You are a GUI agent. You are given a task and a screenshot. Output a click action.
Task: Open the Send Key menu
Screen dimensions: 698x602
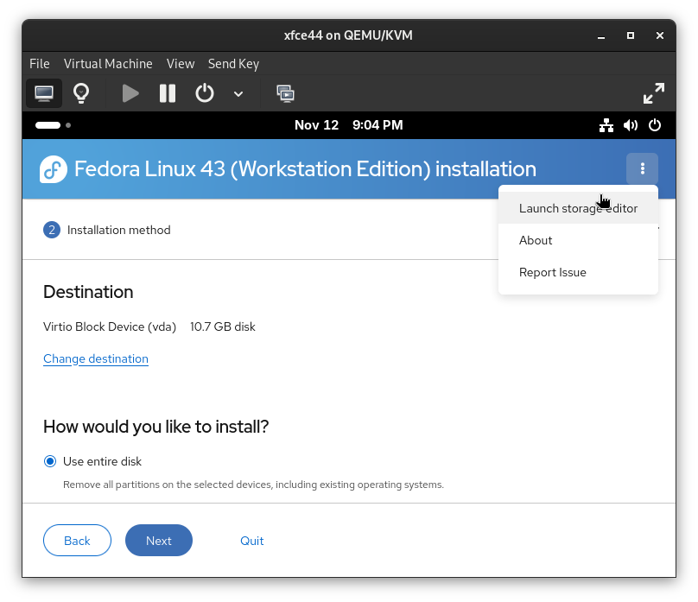tap(233, 64)
